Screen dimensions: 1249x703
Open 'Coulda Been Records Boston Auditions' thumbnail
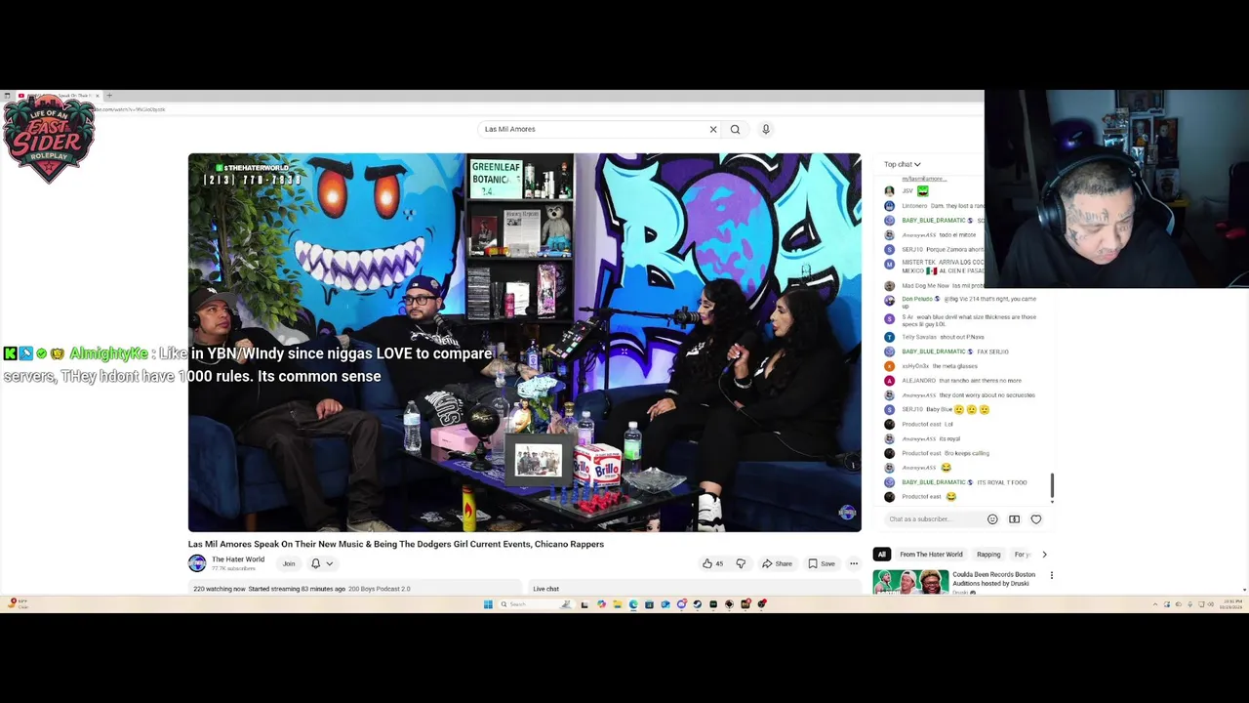click(x=910, y=582)
